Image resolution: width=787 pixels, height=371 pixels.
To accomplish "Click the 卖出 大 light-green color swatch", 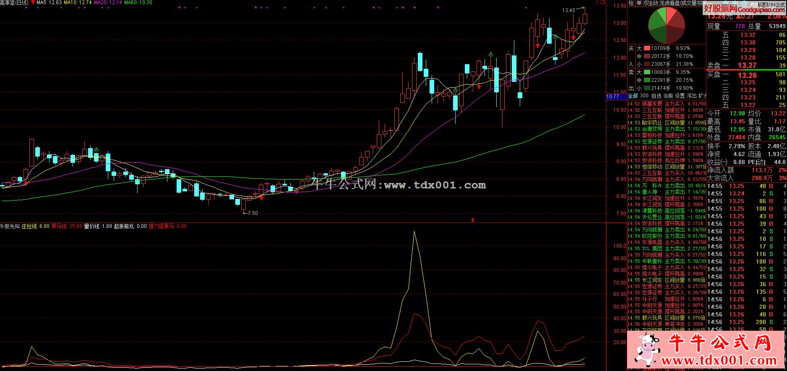I will click(647, 72).
